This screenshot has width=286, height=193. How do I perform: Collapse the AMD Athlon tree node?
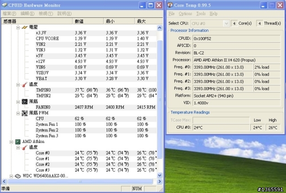[x=11, y=142]
